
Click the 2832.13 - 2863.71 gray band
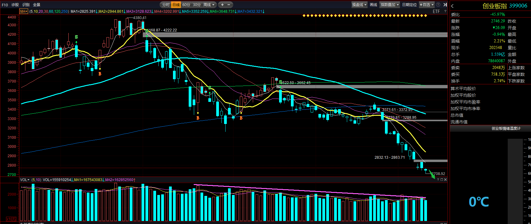tap(431, 161)
